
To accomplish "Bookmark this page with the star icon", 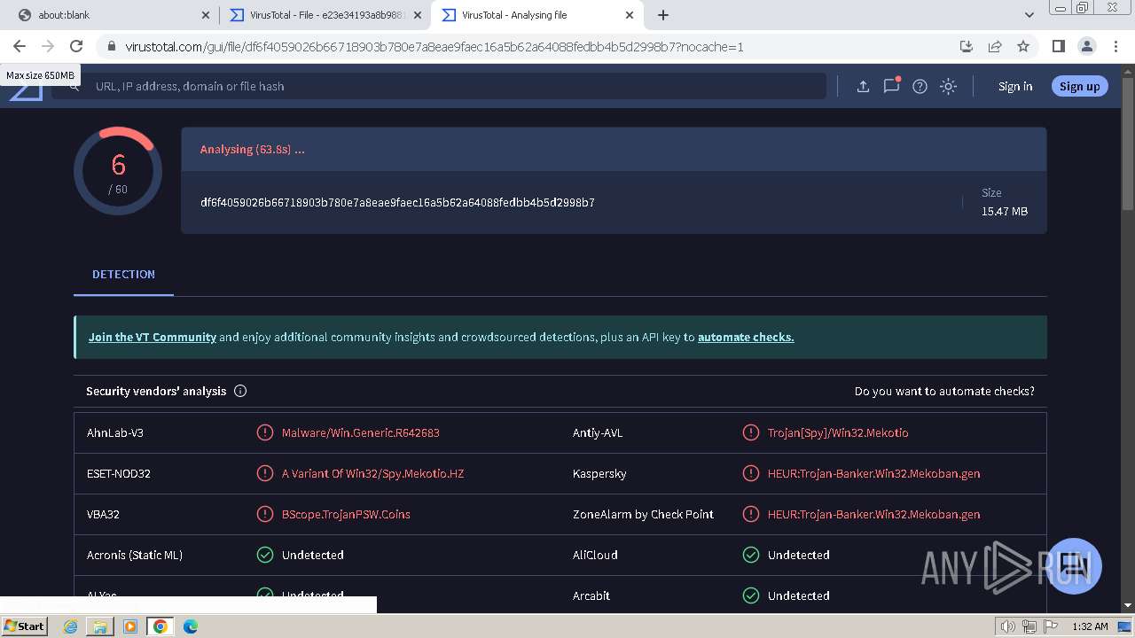I will pyautogui.click(x=1023, y=46).
